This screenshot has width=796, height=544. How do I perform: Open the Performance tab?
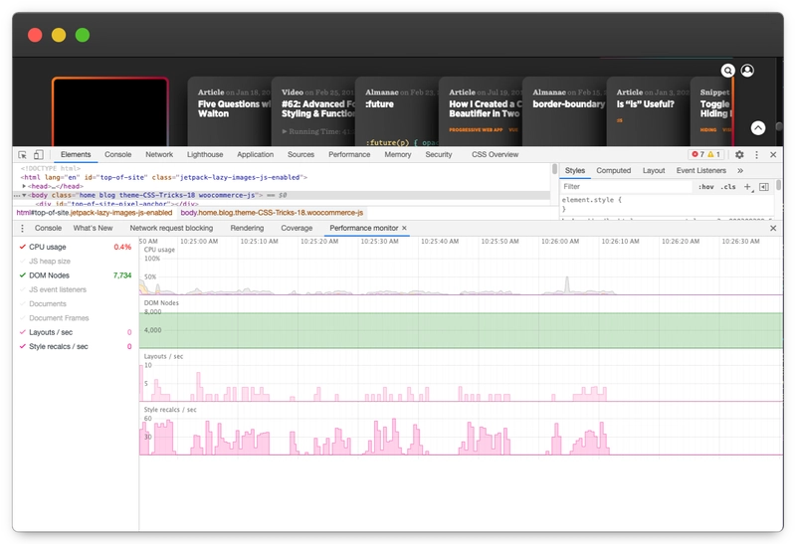coord(349,155)
